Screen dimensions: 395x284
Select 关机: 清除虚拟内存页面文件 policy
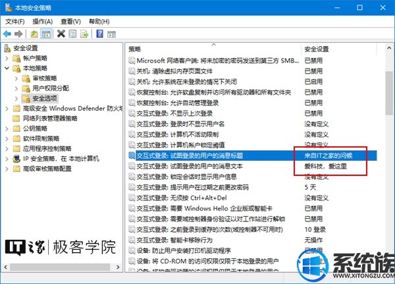(252, 71)
